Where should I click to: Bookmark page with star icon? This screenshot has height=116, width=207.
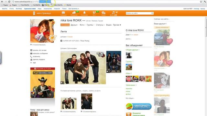201,2
